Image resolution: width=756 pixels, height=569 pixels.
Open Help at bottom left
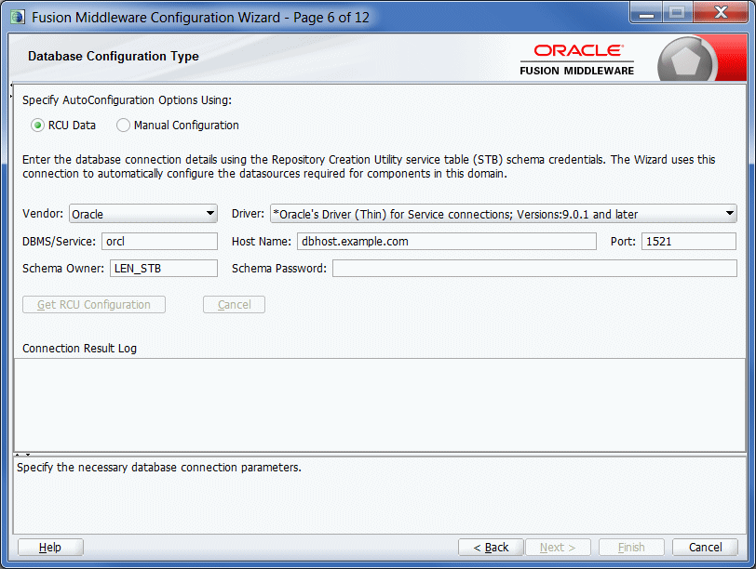click(50, 548)
